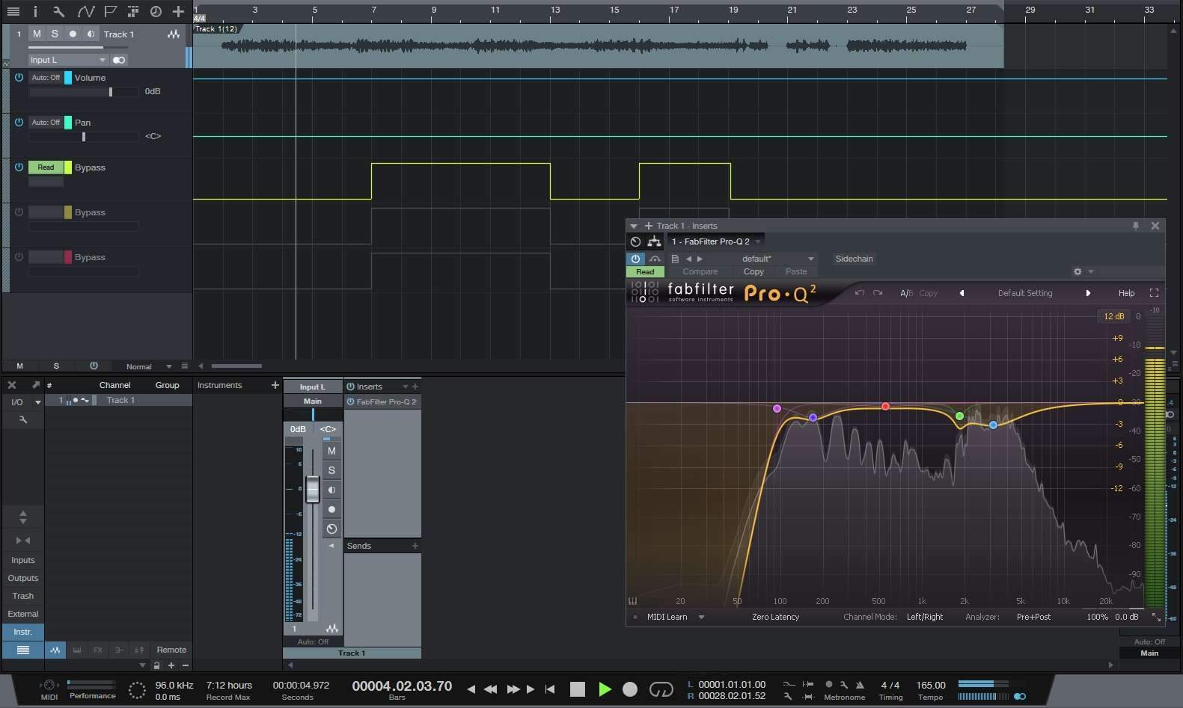The width and height of the screenshot is (1183, 708).
Task: Toggle the Loop button in transport
Action: [x=661, y=689]
